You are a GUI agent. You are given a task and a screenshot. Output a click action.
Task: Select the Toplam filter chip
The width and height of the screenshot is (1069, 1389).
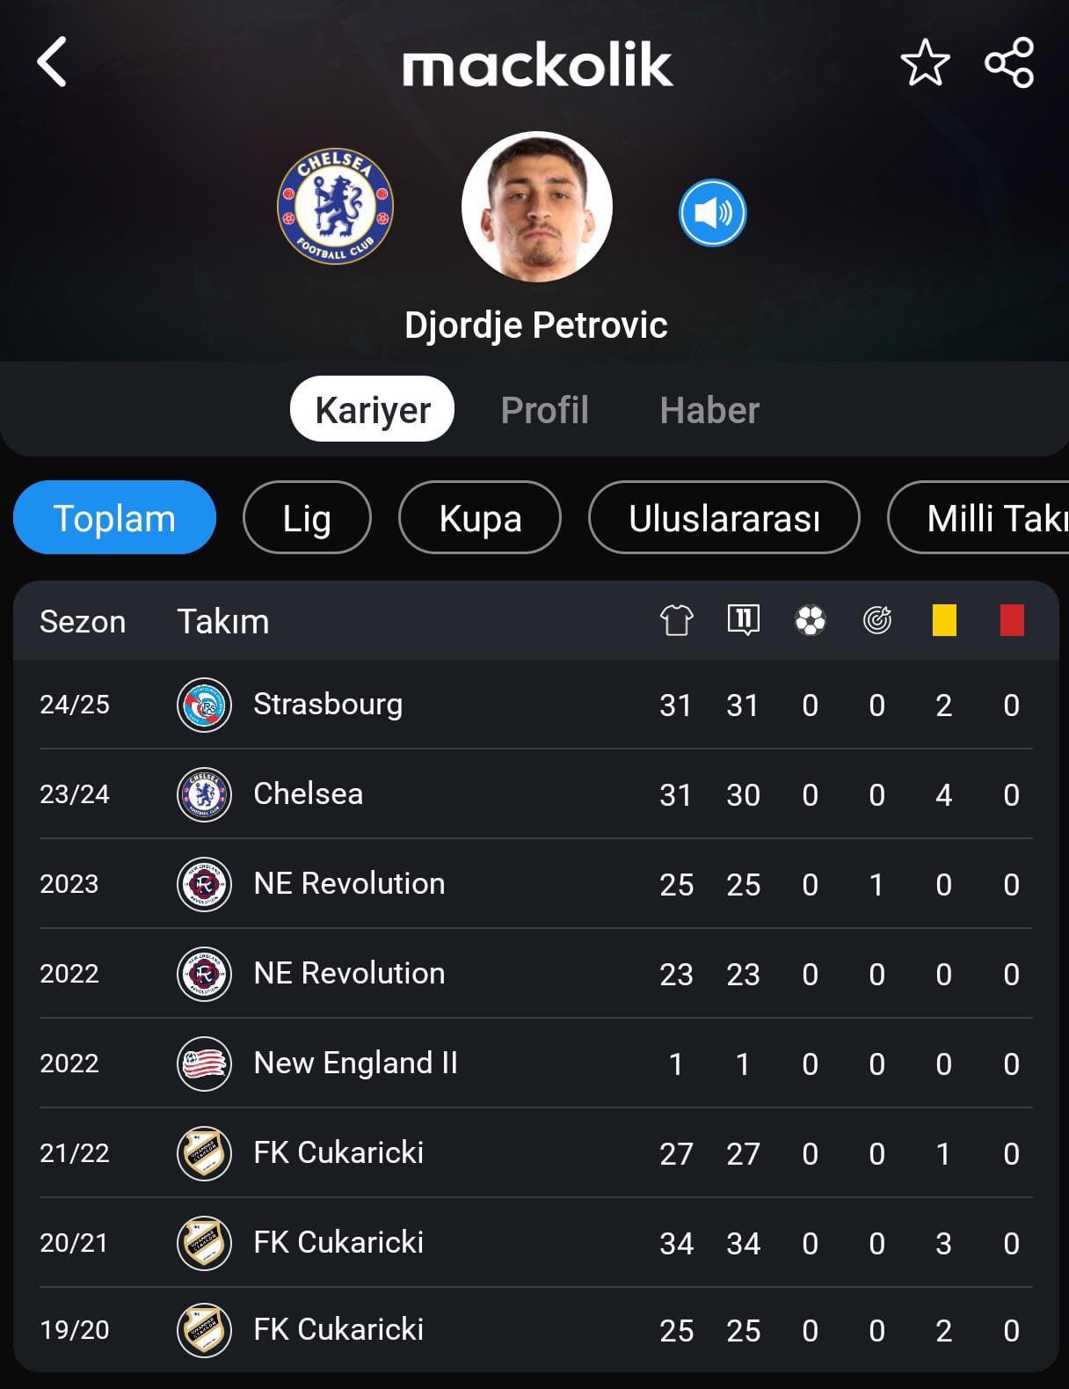(114, 518)
